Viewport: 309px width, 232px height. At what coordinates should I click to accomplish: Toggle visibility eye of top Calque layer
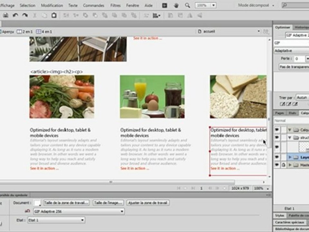[x=277, y=130]
